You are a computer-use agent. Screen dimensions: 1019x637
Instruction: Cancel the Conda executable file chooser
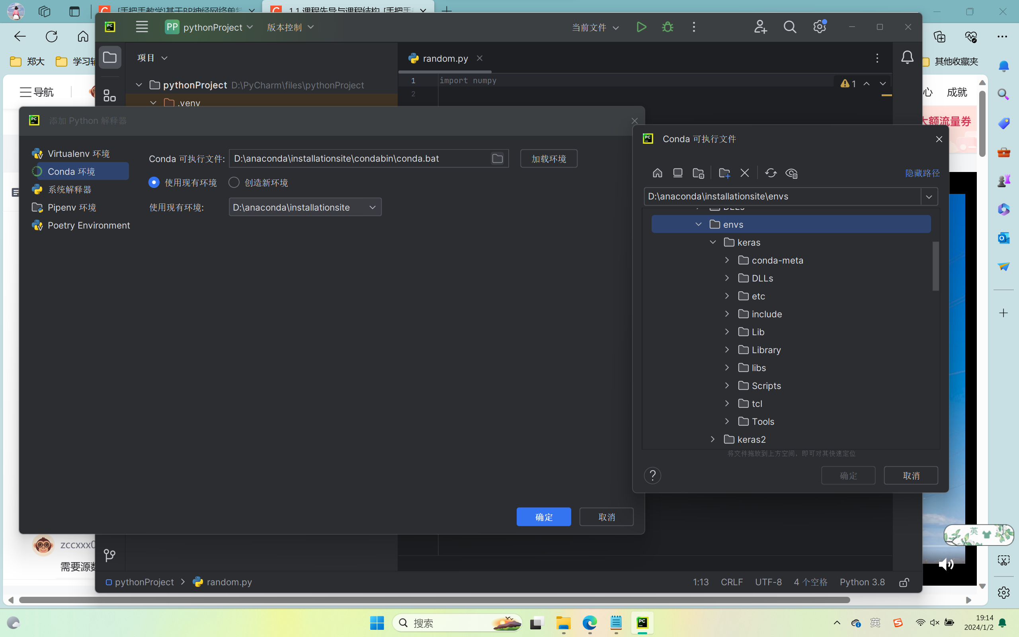(x=911, y=476)
